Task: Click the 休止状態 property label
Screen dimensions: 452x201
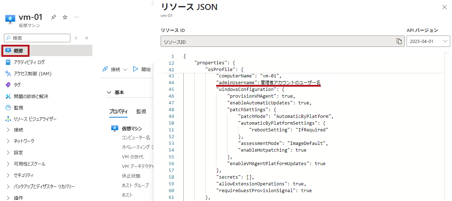Action: (131, 176)
